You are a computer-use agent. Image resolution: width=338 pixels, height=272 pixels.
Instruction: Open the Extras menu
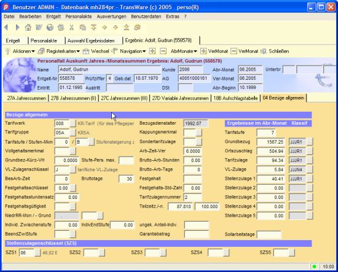[x=173, y=17]
